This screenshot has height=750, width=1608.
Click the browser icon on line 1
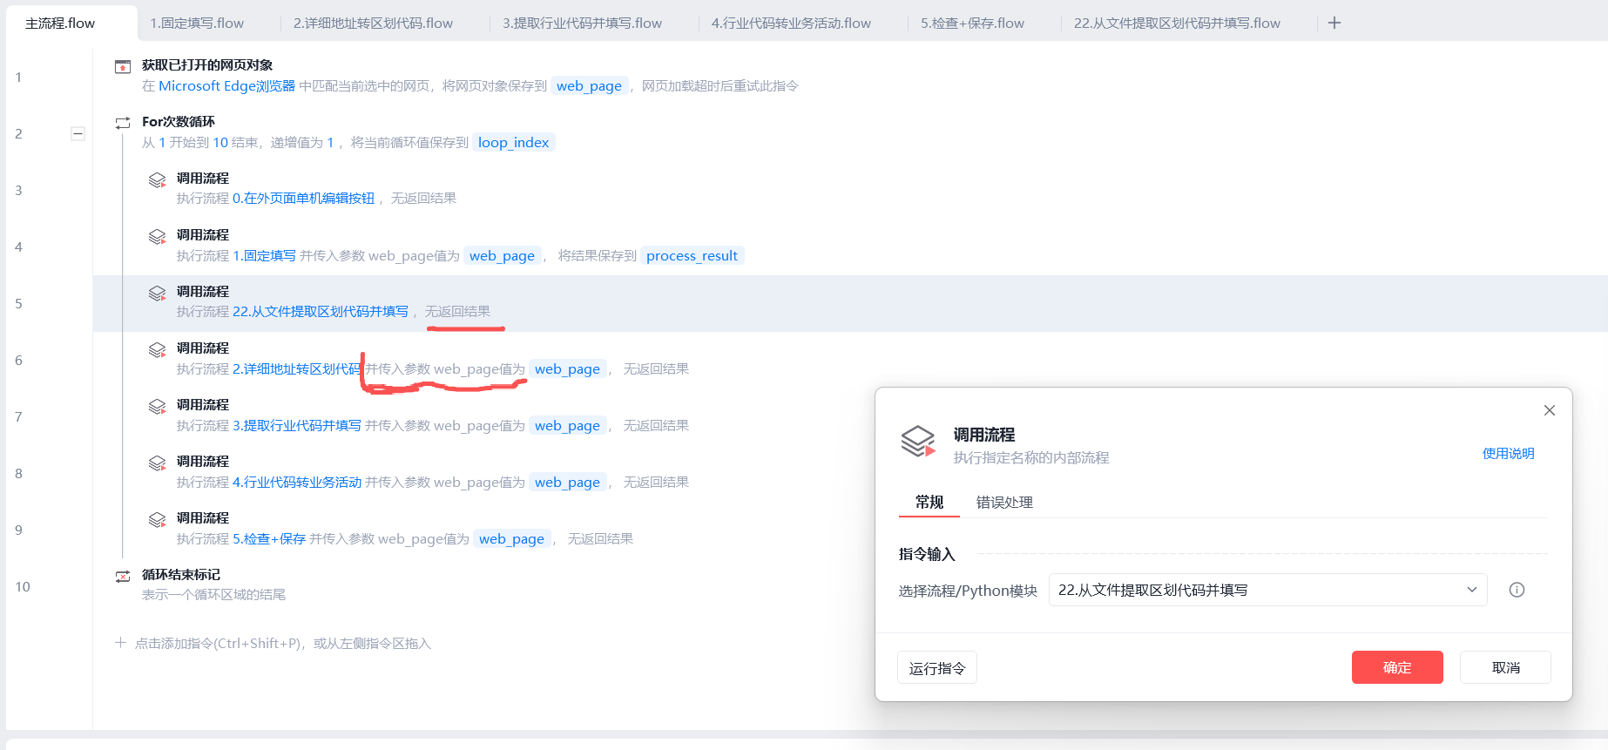click(x=123, y=66)
